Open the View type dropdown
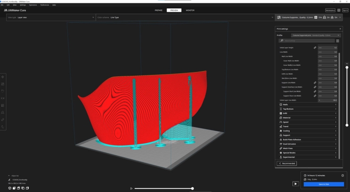350x192 pixels. point(50,17)
